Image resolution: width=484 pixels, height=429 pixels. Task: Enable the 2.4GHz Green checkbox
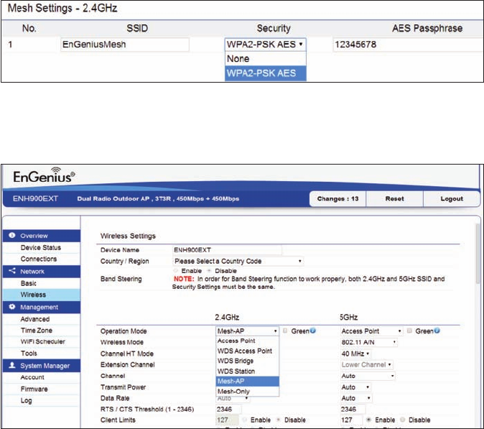click(285, 331)
